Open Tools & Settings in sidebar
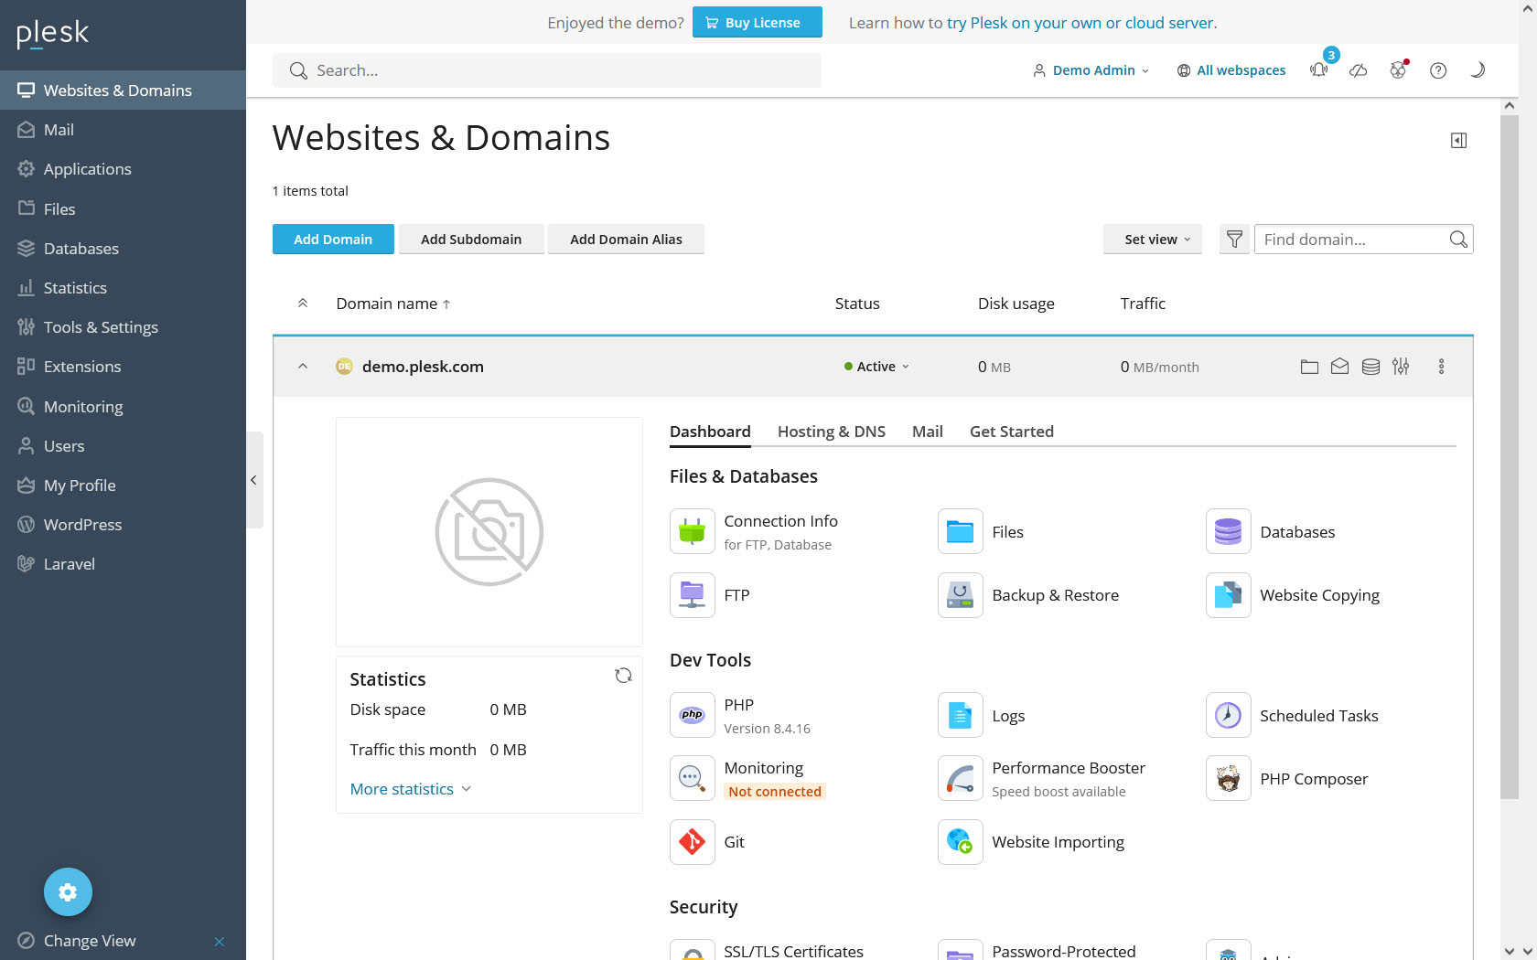 click(101, 327)
